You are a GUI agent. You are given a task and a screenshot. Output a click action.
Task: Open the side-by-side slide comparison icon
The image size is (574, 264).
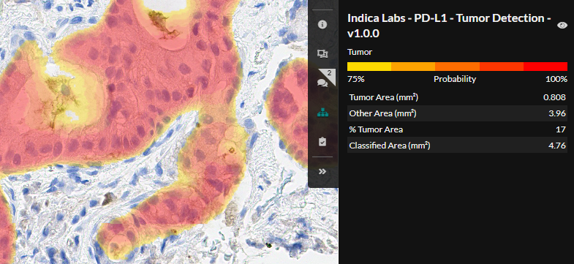[x=322, y=54]
